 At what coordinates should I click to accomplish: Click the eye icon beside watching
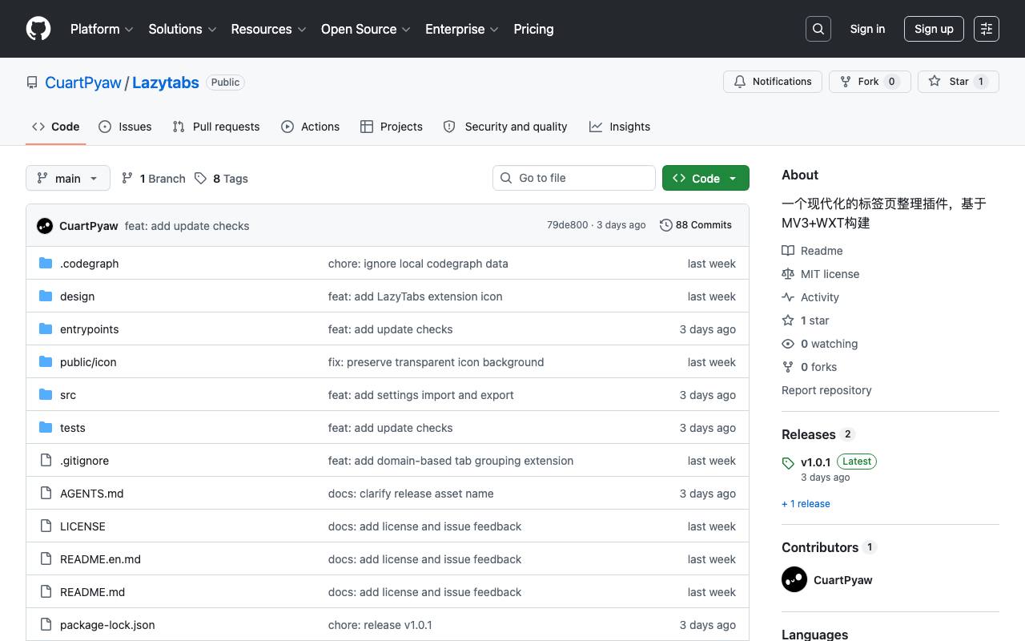788,343
